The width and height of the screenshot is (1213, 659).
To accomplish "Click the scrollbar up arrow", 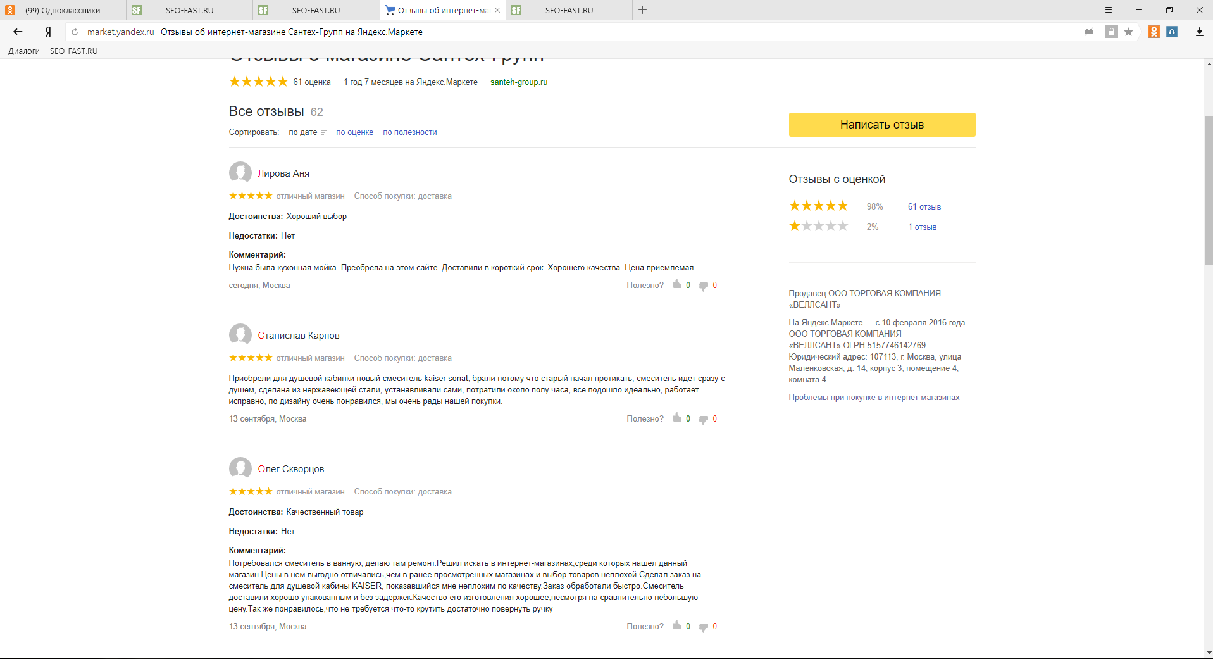I will 1209,63.
